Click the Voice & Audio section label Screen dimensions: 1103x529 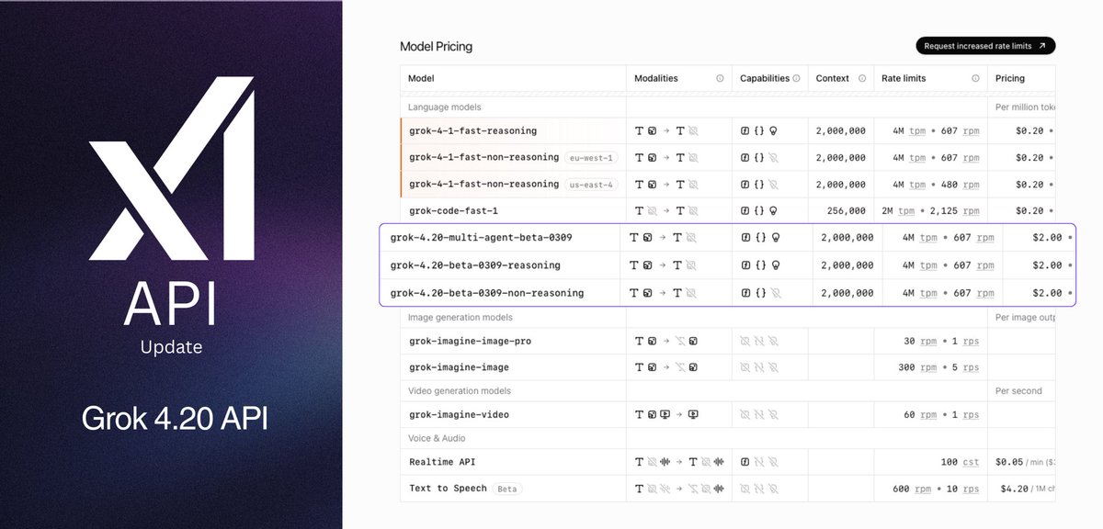[x=438, y=438]
